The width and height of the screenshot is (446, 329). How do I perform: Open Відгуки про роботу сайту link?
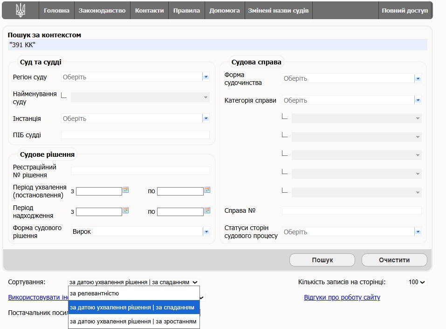click(342, 297)
